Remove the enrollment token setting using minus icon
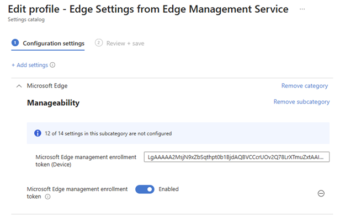The image size is (340, 223). (x=321, y=193)
